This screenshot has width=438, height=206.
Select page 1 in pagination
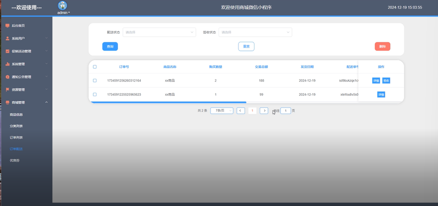[252, 110]
